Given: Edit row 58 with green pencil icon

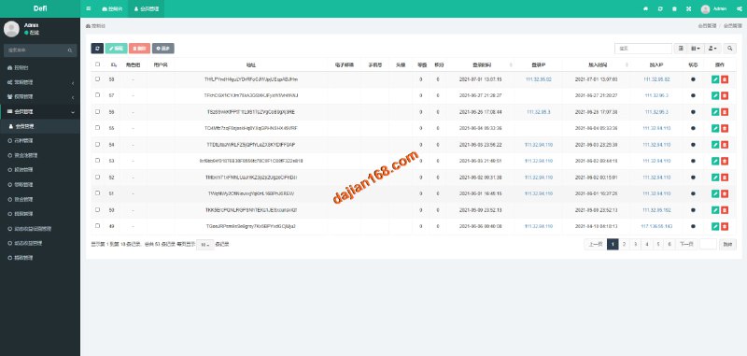Looking at the screenshot, I should pos(715,79).
